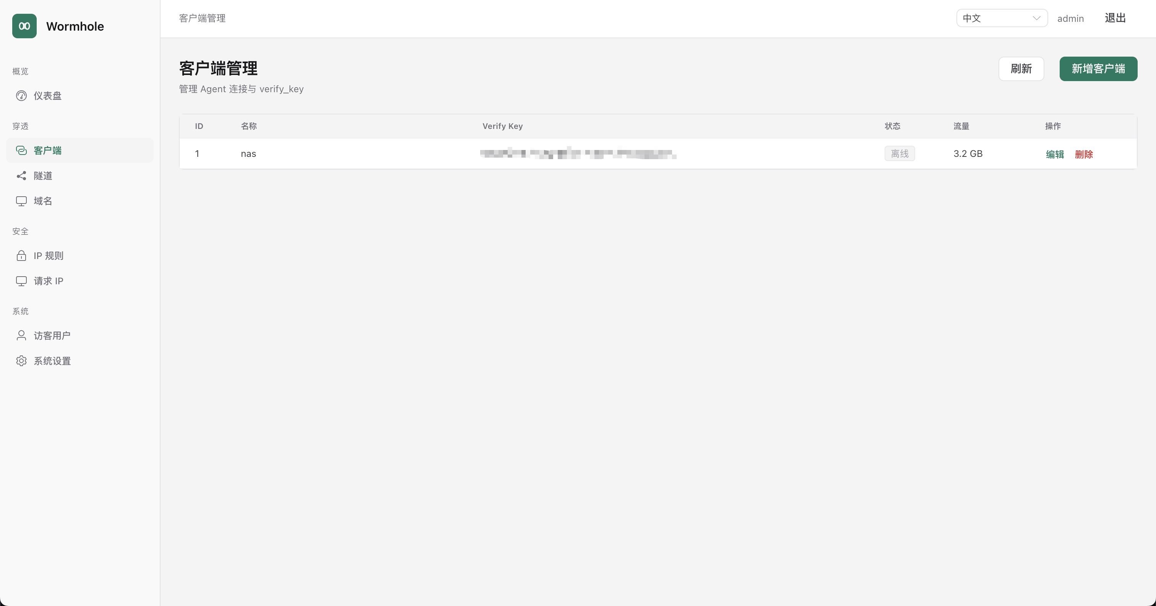1156x606 pixels.
Task: Select the clients link icon in sidebar
Action: (21, 150)
